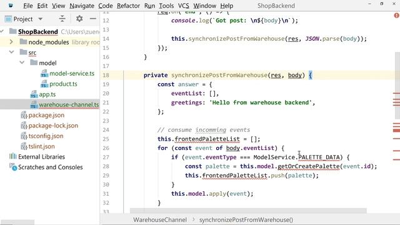Select the node_modules folder

tap(49, 42)
